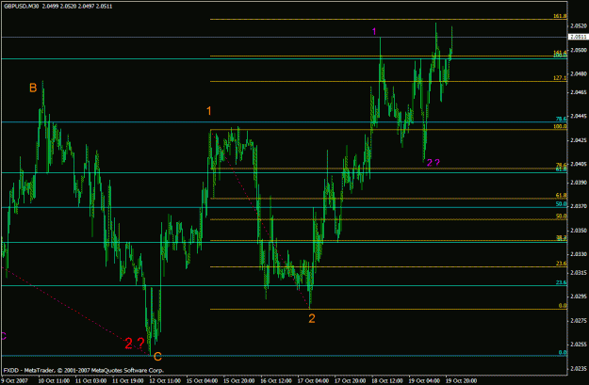Click the 2.0235 price axis value
Viewport: 589px width, 385px height.
click(x=578, y=368)
